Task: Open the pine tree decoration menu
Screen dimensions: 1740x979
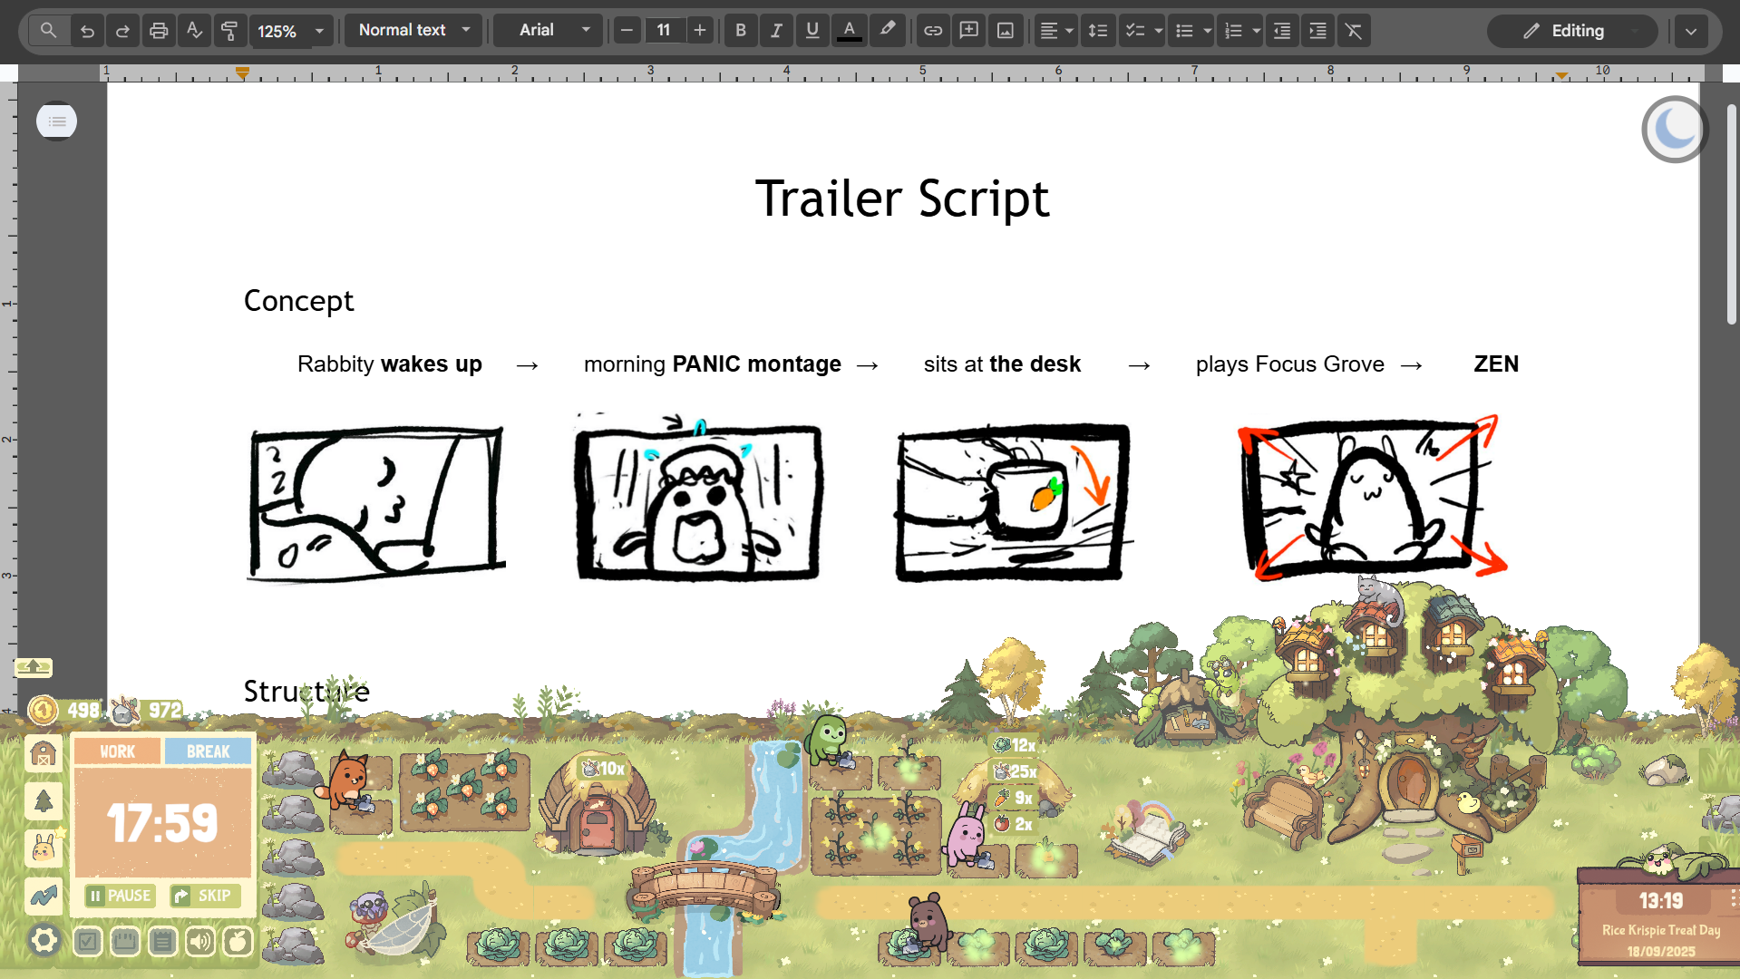Action: pyautogui.click(x=44, y=800)
